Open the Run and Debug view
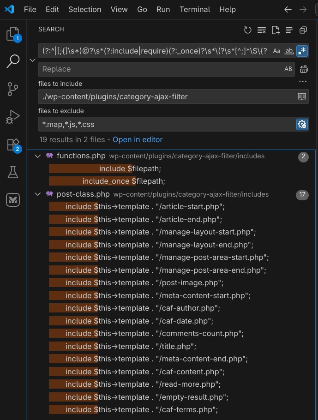This screenshot has height=420, width=318. [x=13, y=117]
